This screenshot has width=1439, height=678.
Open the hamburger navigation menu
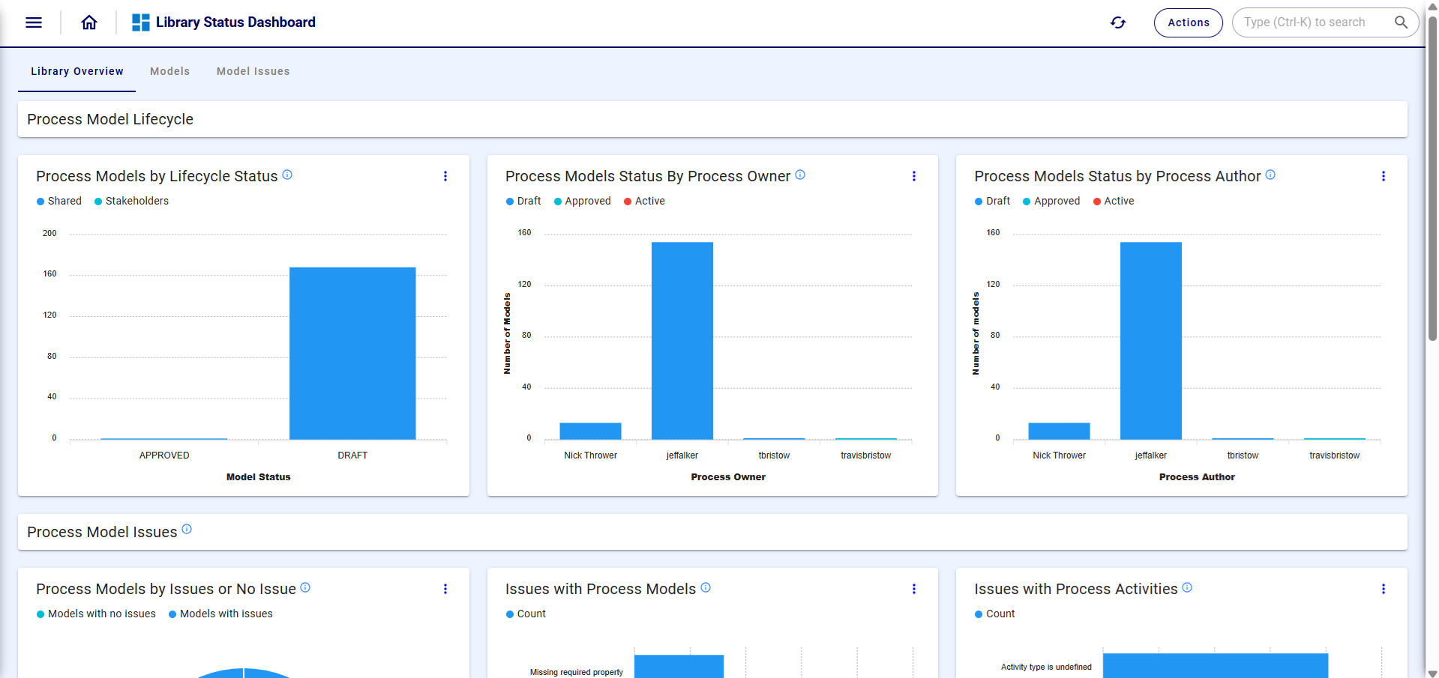click(x=34, y=22)
